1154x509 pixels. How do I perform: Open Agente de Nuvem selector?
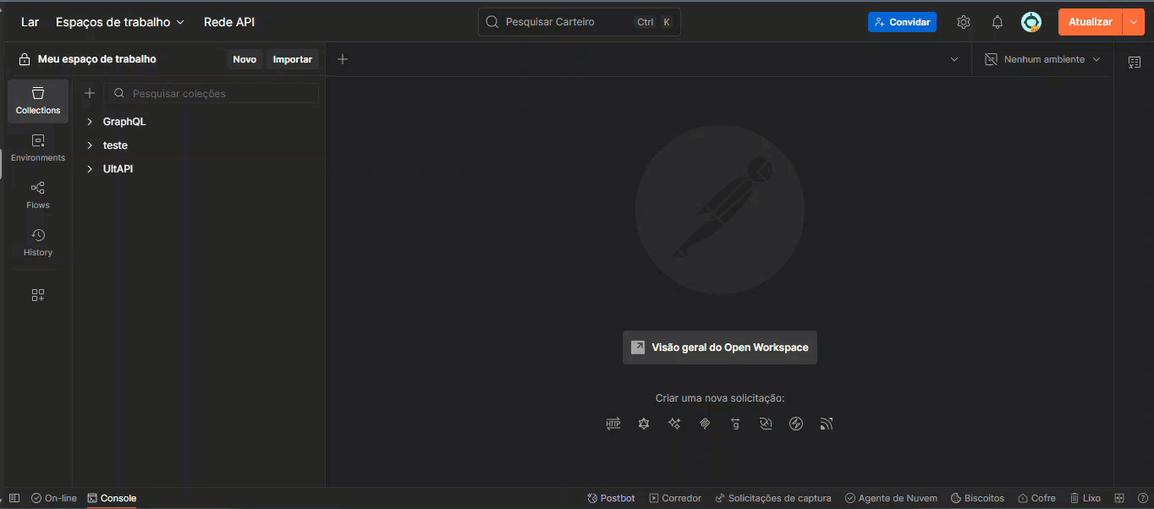[x=891, y=498]
